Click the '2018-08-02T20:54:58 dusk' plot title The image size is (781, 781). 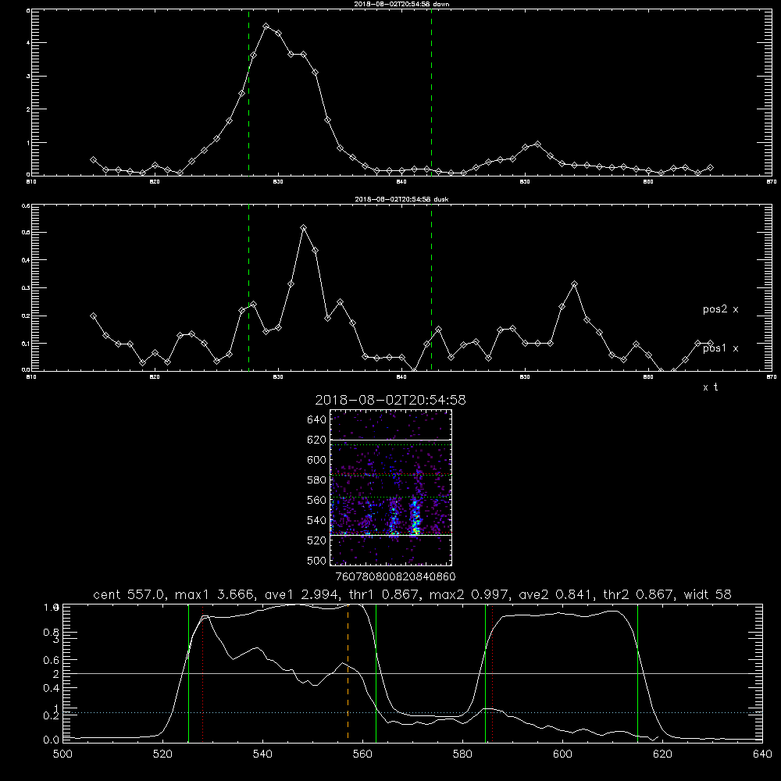tap(401, 199)
